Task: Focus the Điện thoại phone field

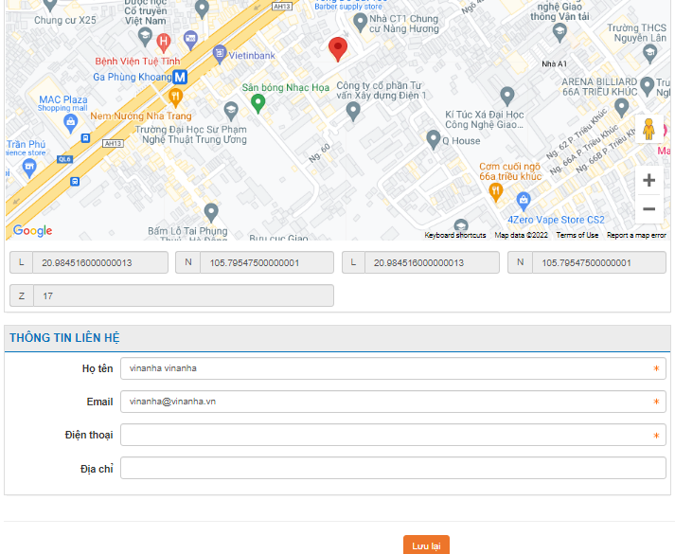Action: (393, 435)
